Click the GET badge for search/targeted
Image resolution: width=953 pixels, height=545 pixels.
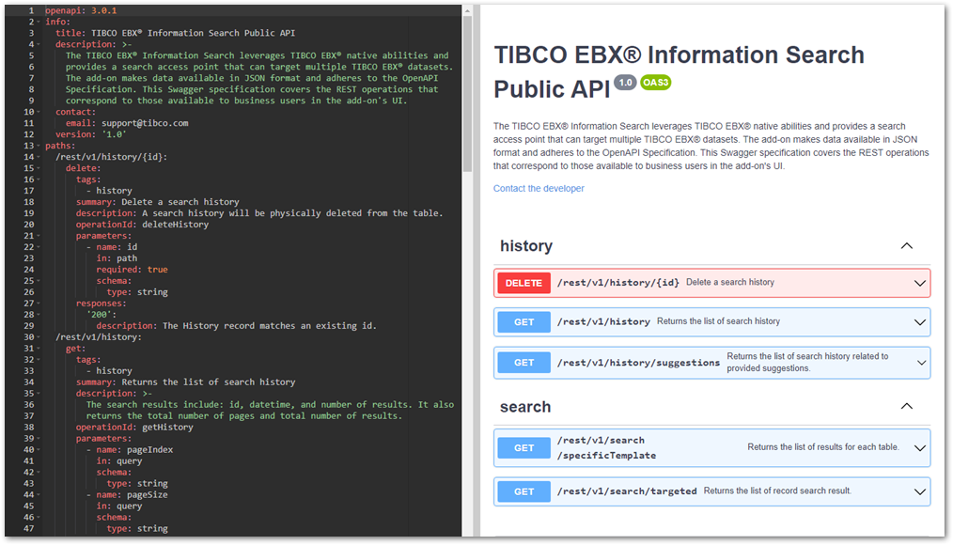tap(523, 491)
